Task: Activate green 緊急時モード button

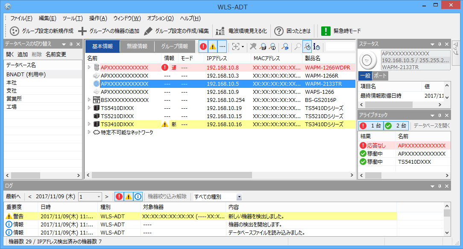Action: (x=341, y=31)
